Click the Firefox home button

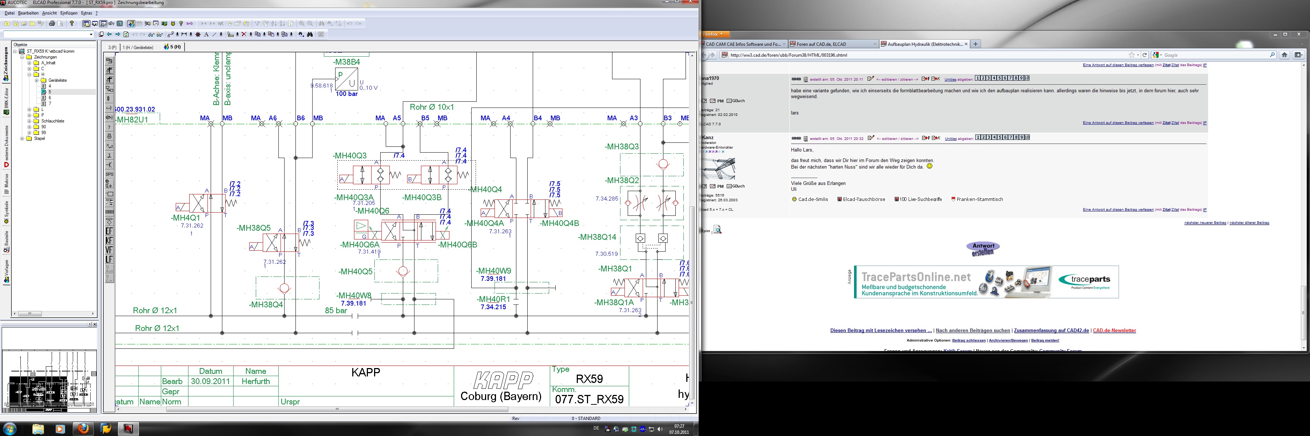pyautogui.click(x=1284, y=55)
